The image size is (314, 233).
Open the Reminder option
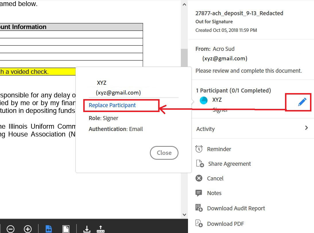pos(219,149)
